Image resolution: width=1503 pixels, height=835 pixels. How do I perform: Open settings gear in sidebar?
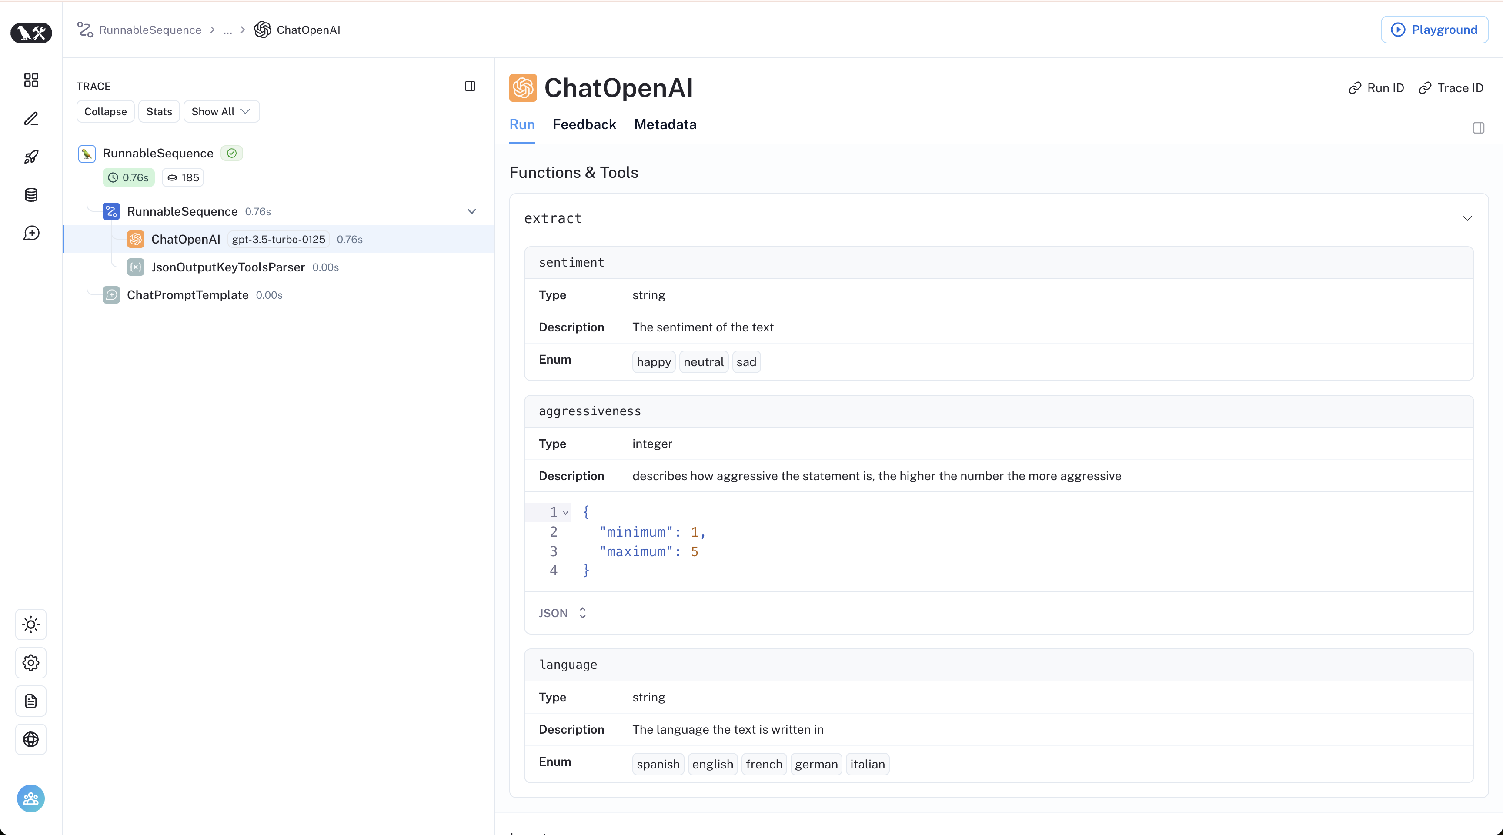(31, 663)
